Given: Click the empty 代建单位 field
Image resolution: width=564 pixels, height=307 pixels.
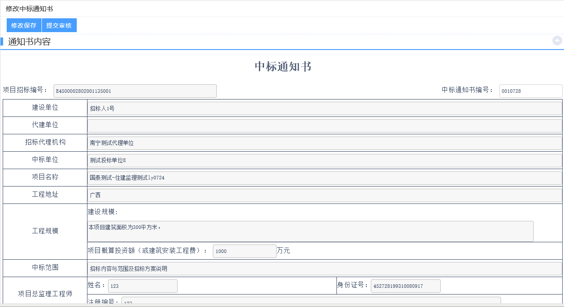Looking at the screenshot, I should pyautogui.click(x=324, y=126).
